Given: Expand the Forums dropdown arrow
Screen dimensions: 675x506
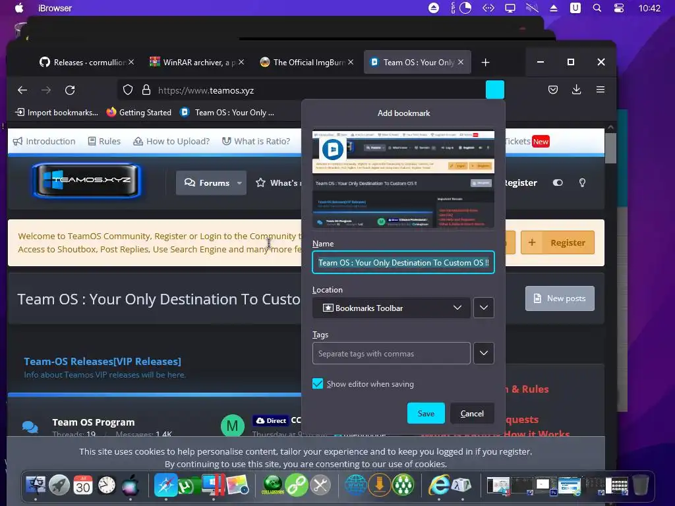Looking at the screenshot, I should point(239,183).
